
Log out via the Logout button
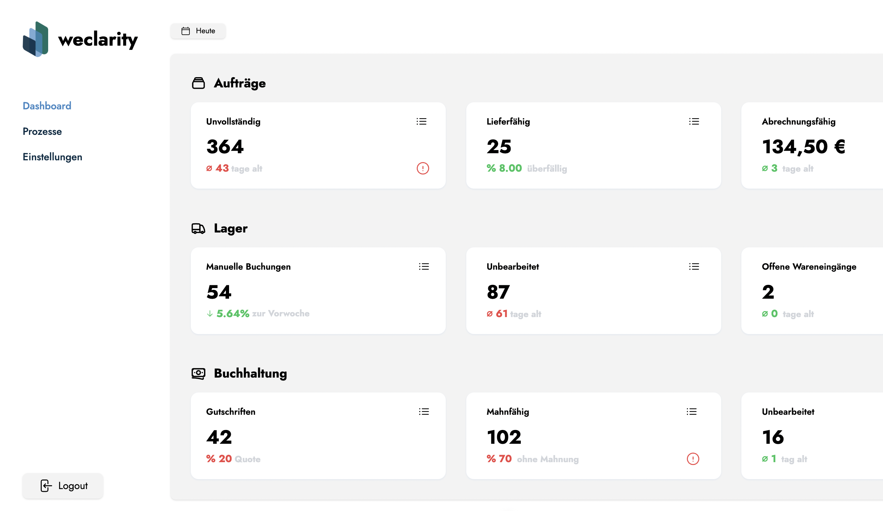point(63,486)
